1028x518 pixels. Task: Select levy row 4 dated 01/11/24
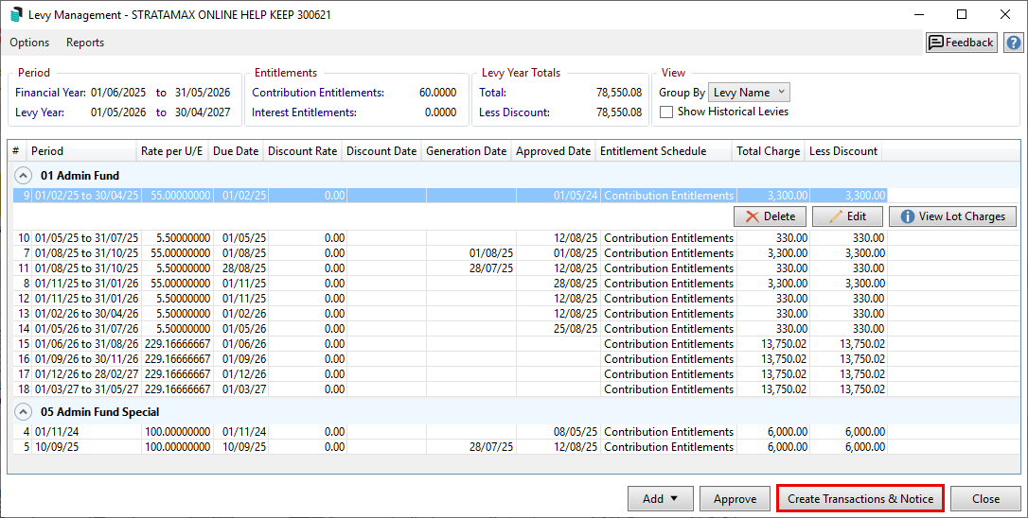pos(85,432)
